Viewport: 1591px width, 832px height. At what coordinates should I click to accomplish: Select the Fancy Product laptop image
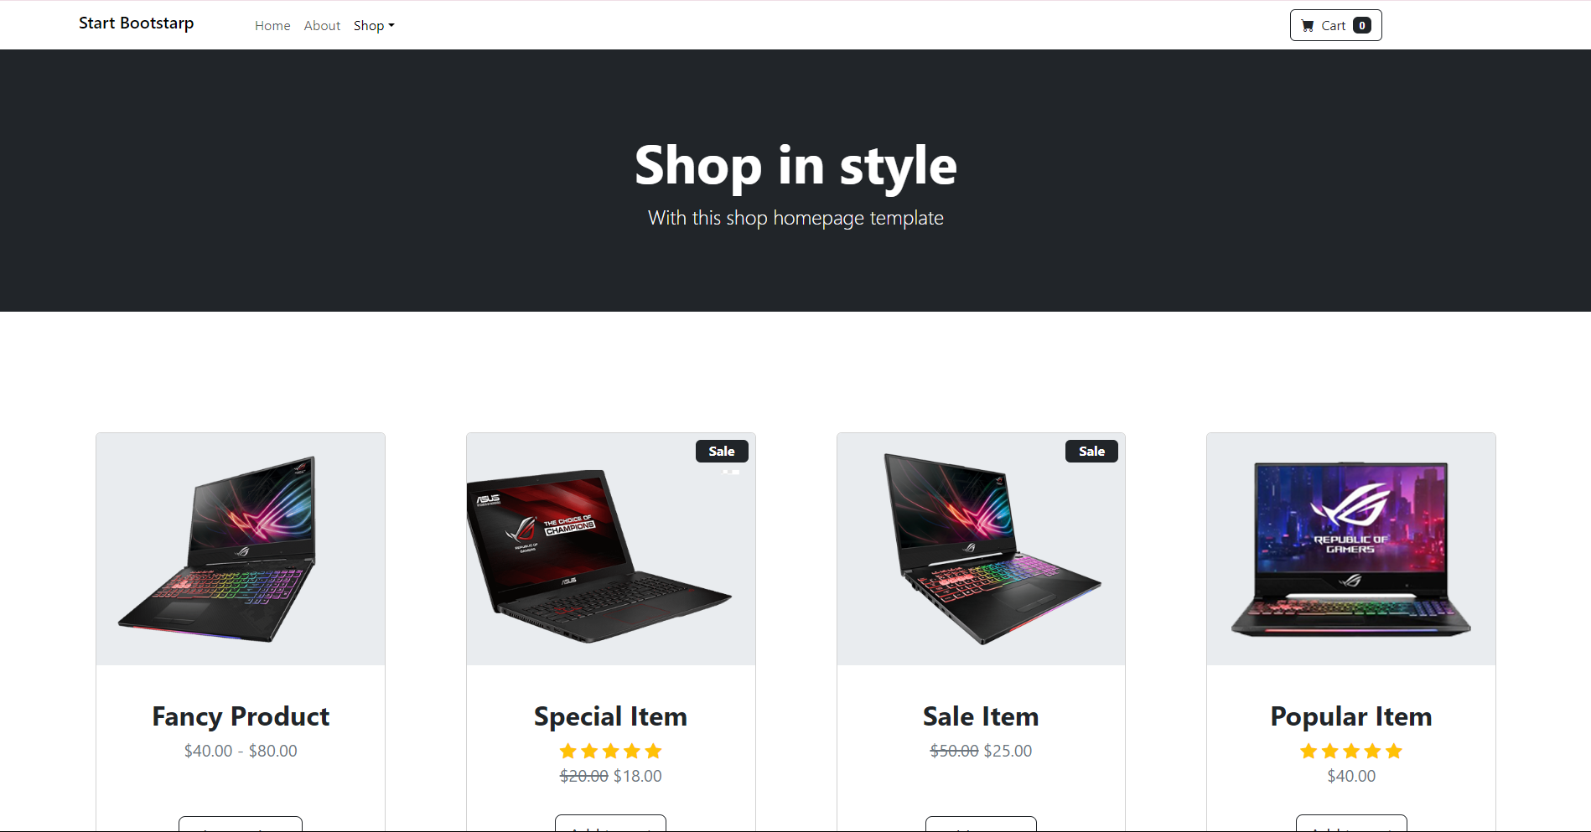pyautogui.click(x=241, y=549)
